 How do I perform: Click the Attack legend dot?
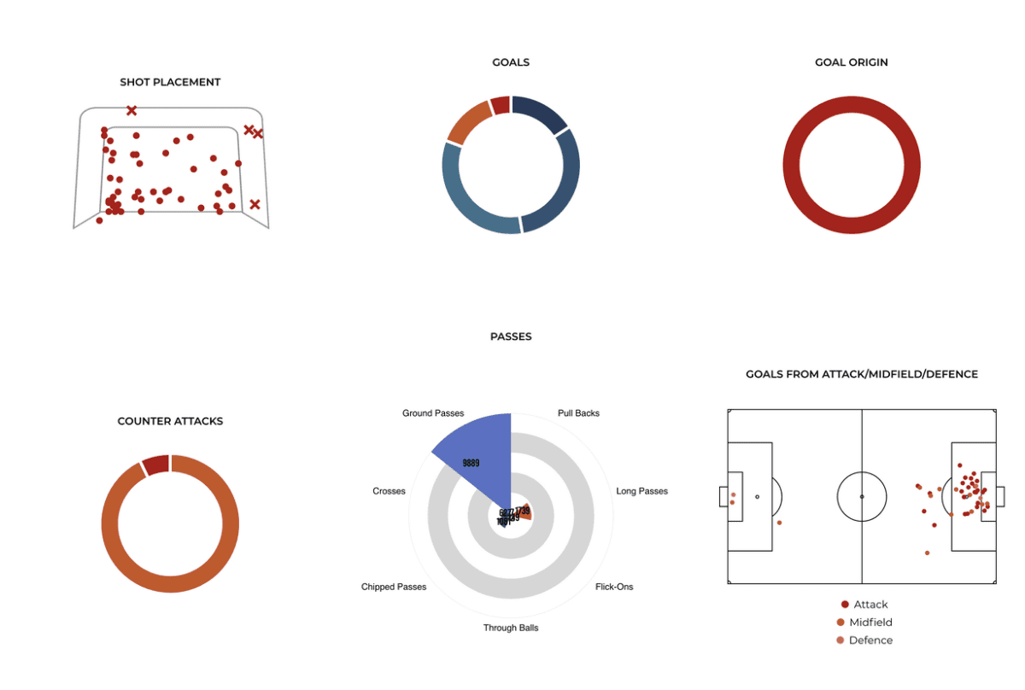click(844, 604)
